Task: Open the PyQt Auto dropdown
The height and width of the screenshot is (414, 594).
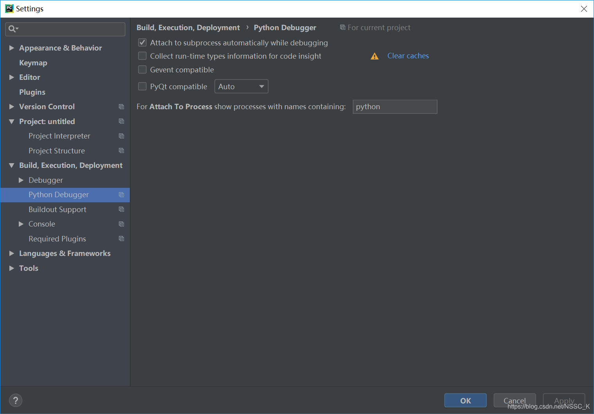Action: [241, 86]
